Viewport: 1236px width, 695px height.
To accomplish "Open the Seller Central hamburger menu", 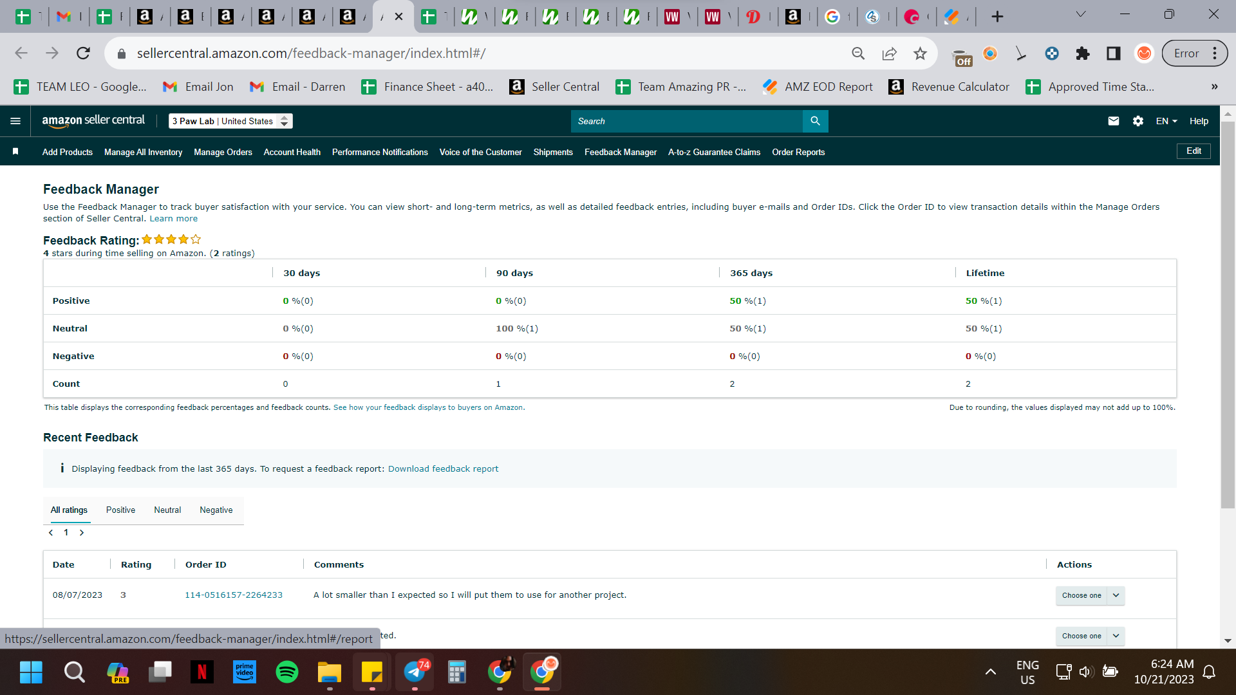I will (x=15, y=121).
